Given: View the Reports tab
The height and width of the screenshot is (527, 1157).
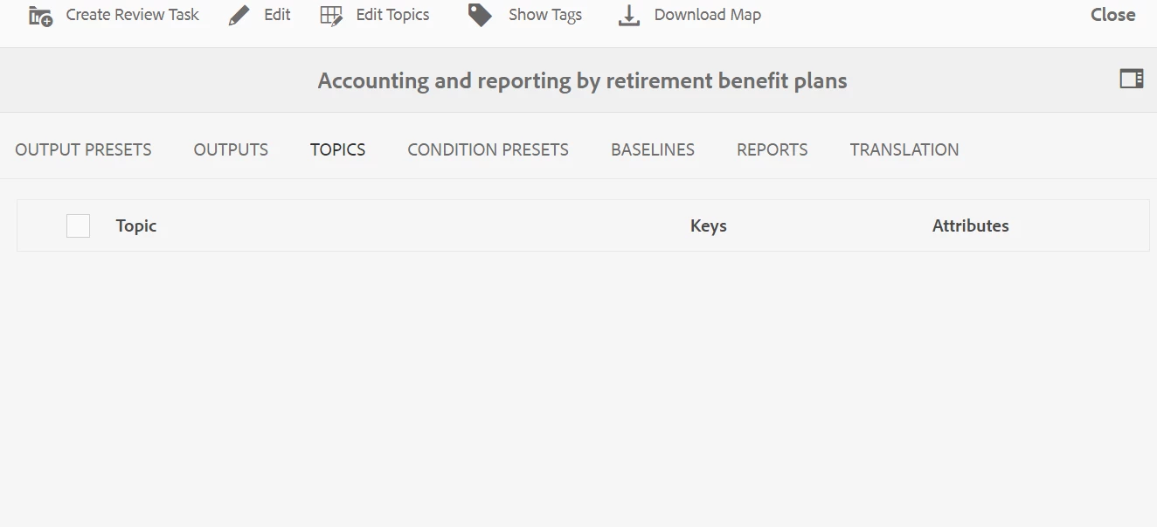Looking at the screenshot, I should coord(772,149).
